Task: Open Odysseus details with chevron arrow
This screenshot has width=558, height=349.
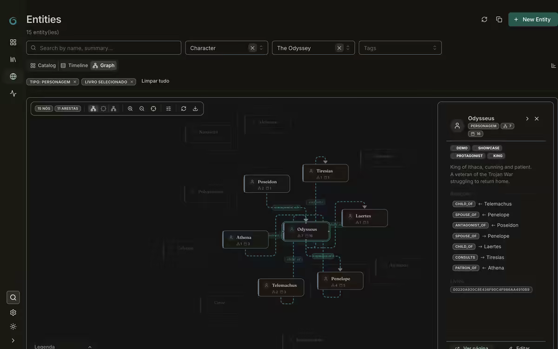Action: [527, 119]
